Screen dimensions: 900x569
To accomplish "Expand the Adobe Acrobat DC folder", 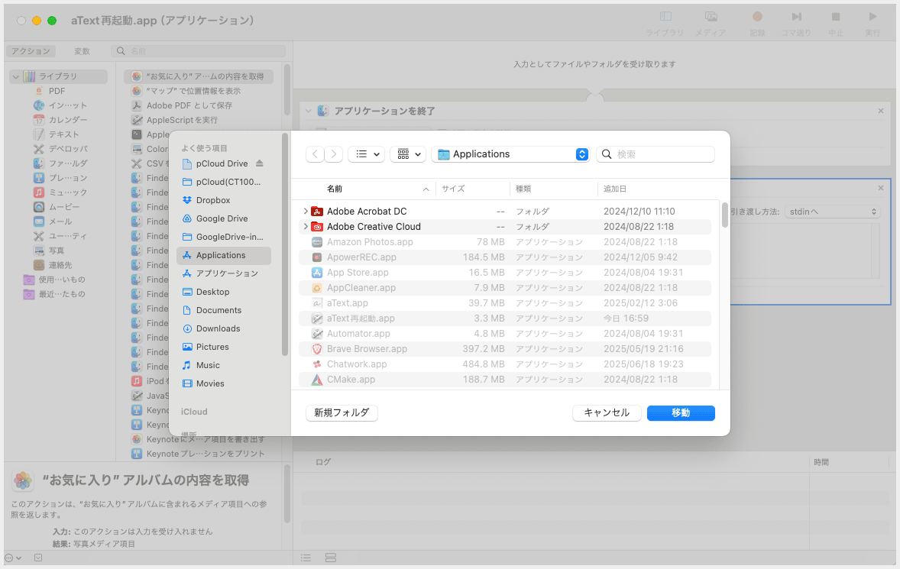I will click(x=306, y=212).
